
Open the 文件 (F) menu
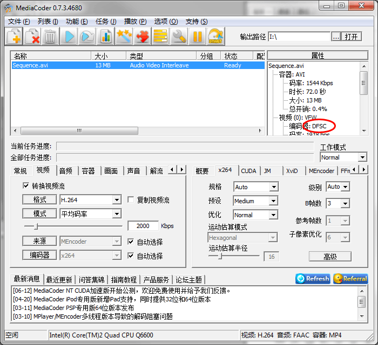pyautogui.click(x=19, y=22)
